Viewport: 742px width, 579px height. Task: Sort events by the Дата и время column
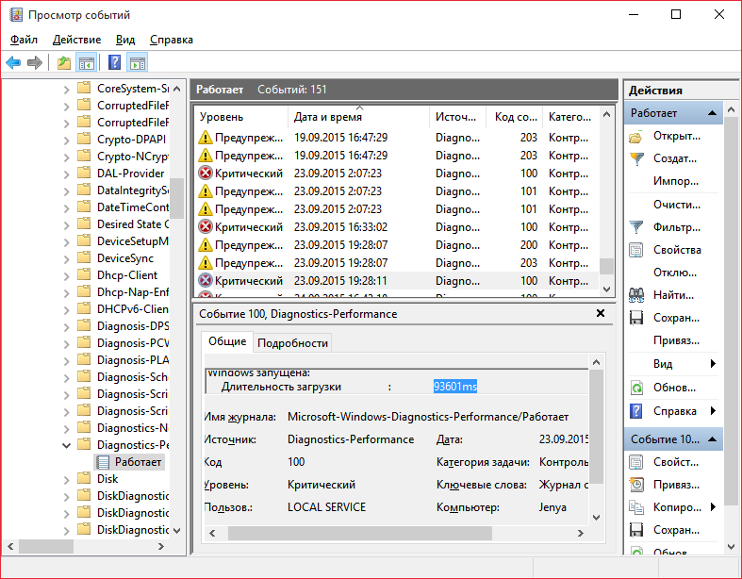click(x=328, y=117)
